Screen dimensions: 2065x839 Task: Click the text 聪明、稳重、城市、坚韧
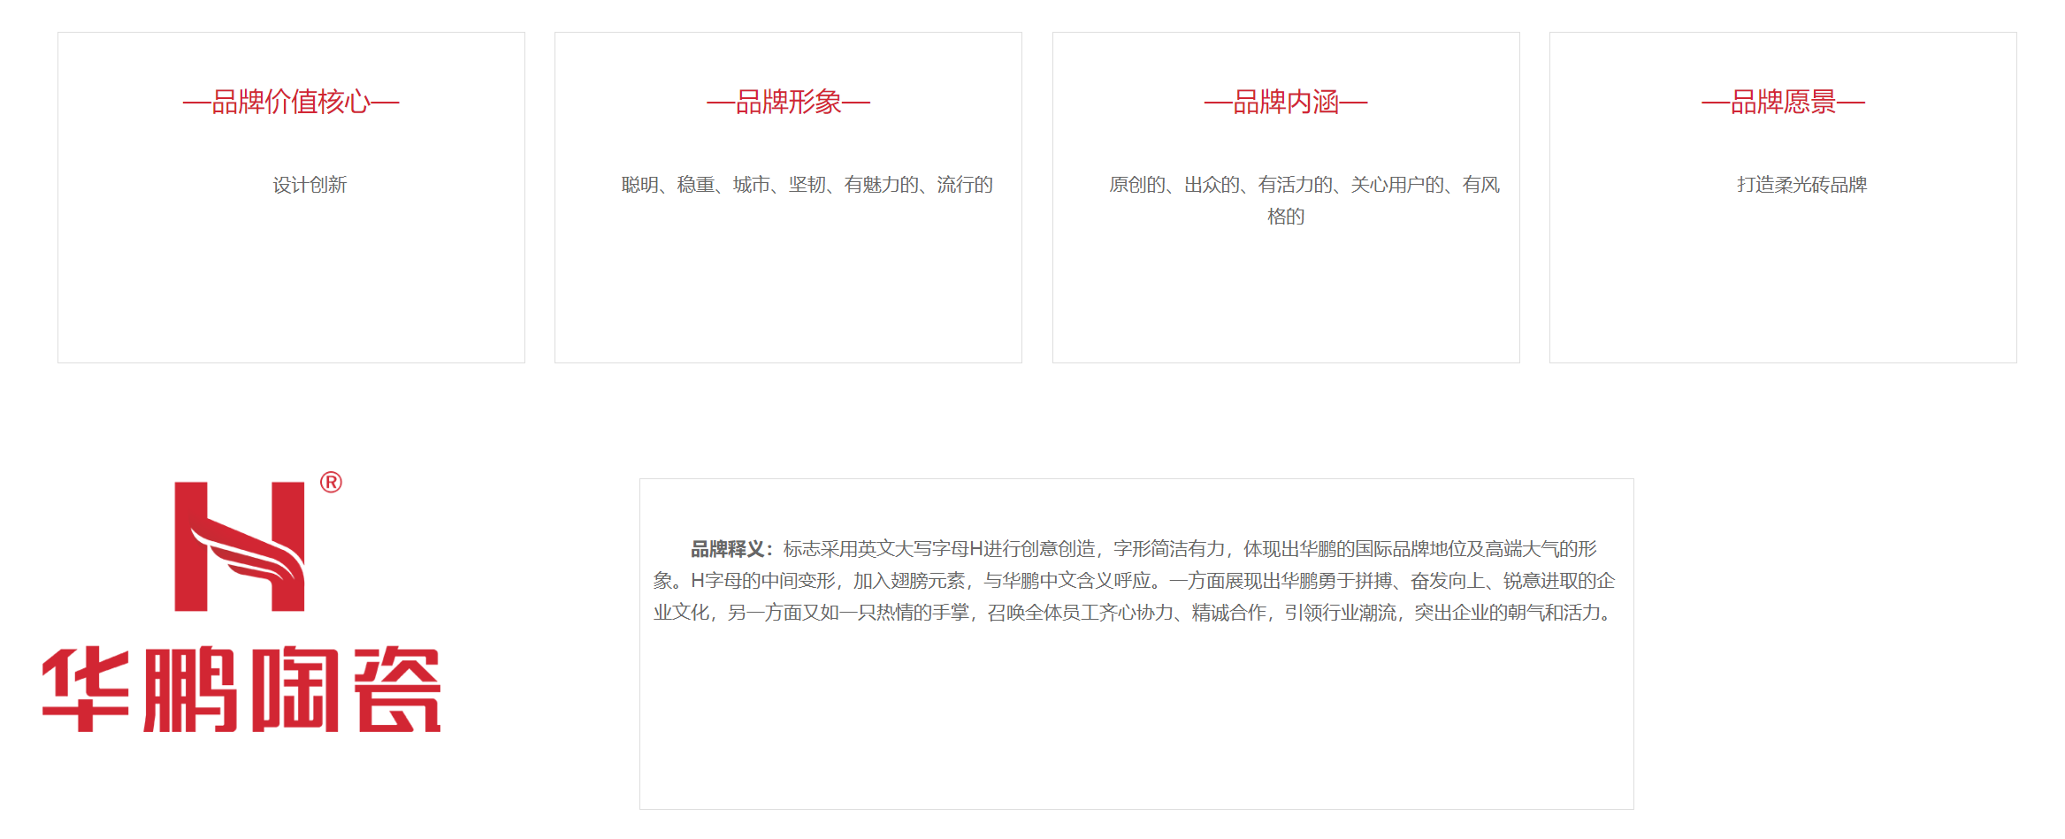tap(723, 185)
